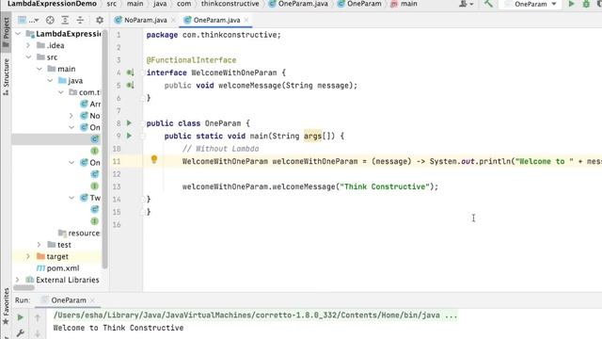The image size is (602, 339).
Task: Click the run gutter arrow beside main method
Action: coord(130,136)
